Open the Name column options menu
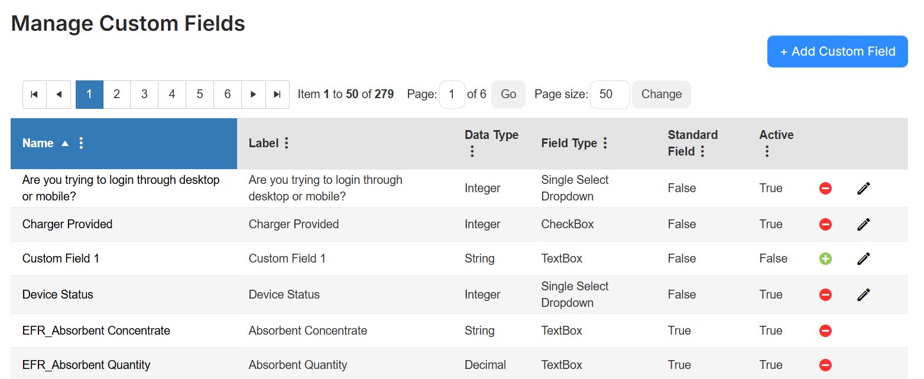The width and height of the screenshot is (924, 379). tap(81, 143)
